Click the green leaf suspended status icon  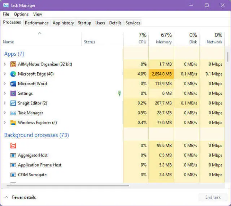119,93
